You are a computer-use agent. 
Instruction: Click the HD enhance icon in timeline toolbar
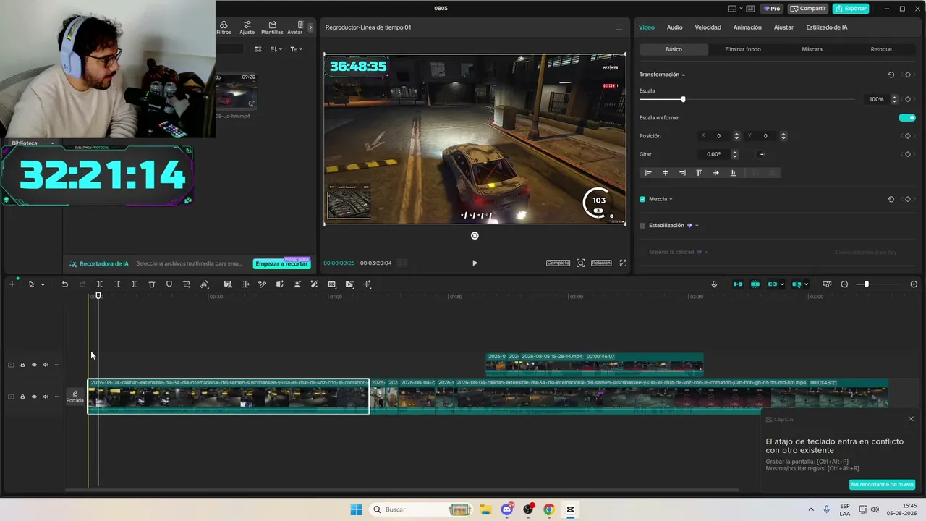coord(332,284)
